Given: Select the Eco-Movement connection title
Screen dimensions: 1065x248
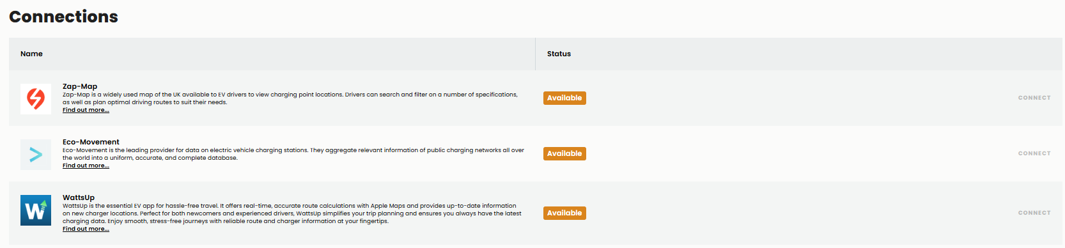Looking at the screenshot, I should point(91,142).
